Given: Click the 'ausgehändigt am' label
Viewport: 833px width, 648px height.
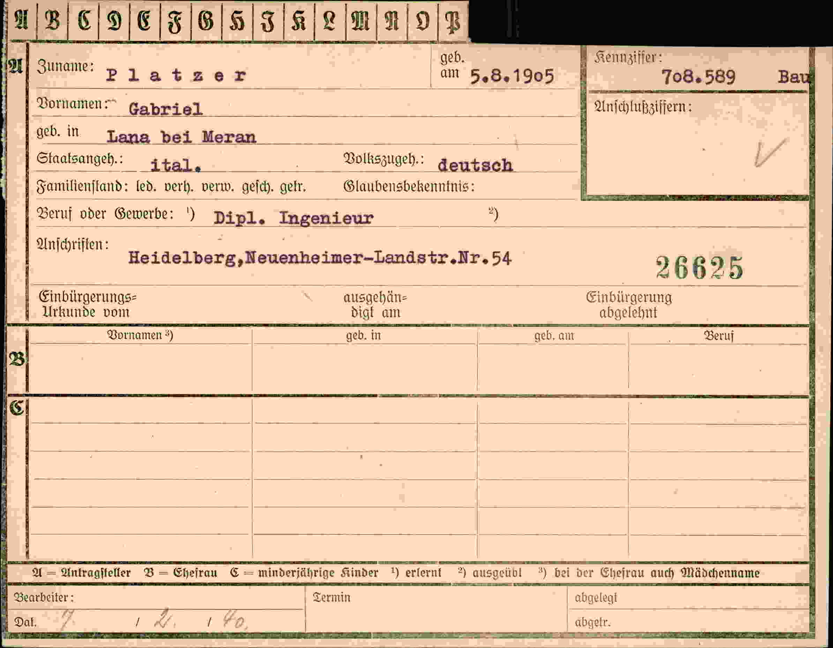Looking at the screenshot, I should pos(375,305).
